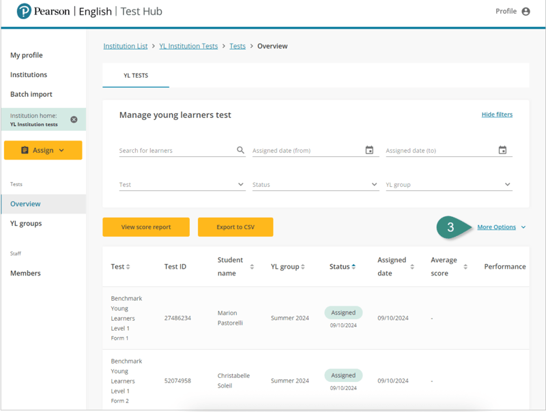546x412 pixels.
Task: Click the Hide filters link
Action: 497,115
